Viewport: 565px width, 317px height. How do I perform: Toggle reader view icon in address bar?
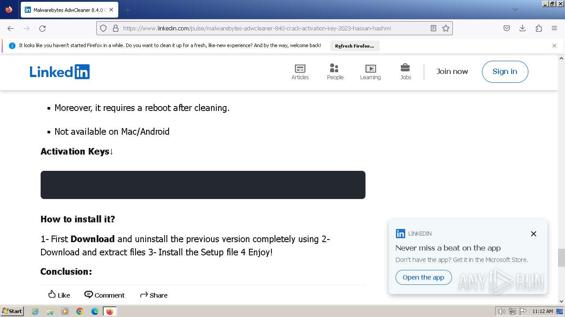433,28
